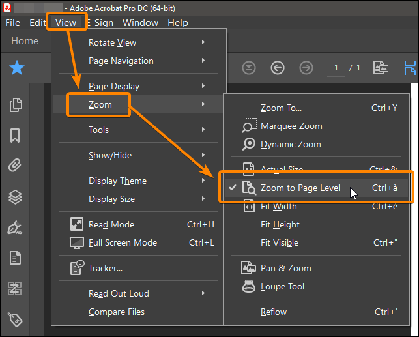The height and width of the screenshot is (337, 419).
Task: Open the page thumbnails panel icon
Action: pos(15,105)
